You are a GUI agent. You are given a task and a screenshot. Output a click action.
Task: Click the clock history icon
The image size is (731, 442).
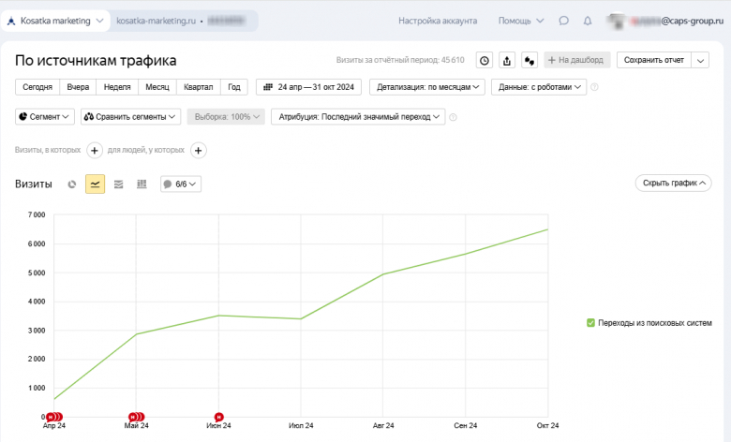(x=485, y=61)
